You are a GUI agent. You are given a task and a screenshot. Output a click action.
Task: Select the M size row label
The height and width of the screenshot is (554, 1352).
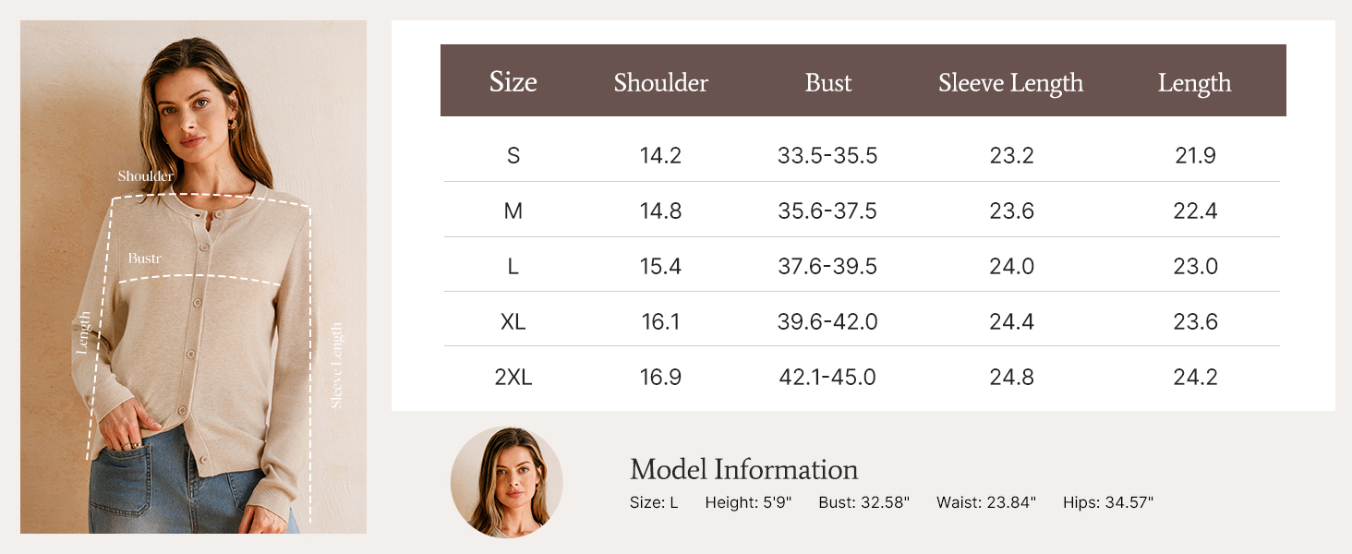pyautogui.click(x=513, y=211)
